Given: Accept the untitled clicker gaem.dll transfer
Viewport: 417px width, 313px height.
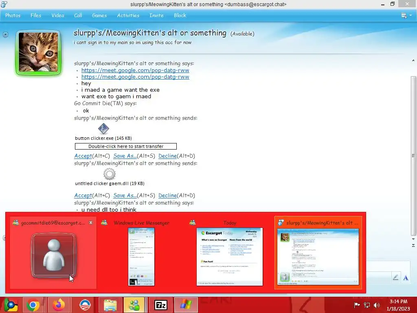Looking at the screenshot, I should pyautogui.click(x=83, y=195).
